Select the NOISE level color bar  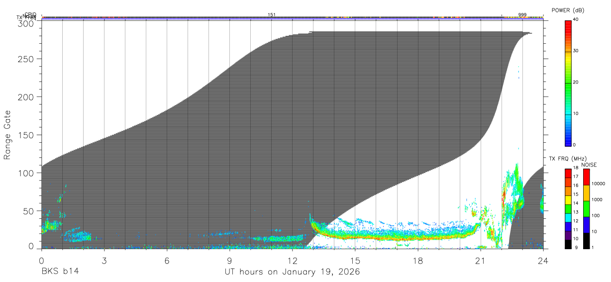[587, 208]
